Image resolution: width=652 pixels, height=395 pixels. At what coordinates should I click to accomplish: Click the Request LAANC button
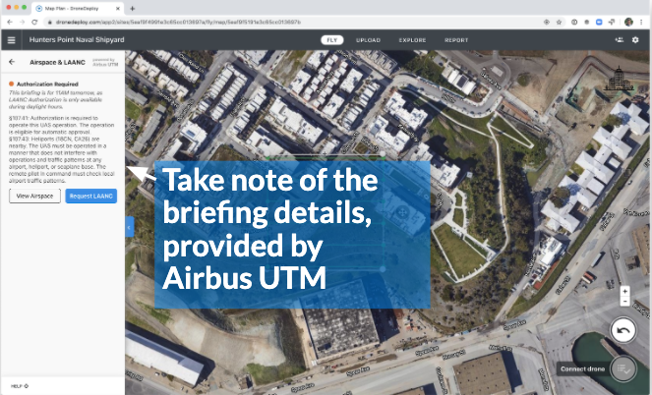coord(91,197)
